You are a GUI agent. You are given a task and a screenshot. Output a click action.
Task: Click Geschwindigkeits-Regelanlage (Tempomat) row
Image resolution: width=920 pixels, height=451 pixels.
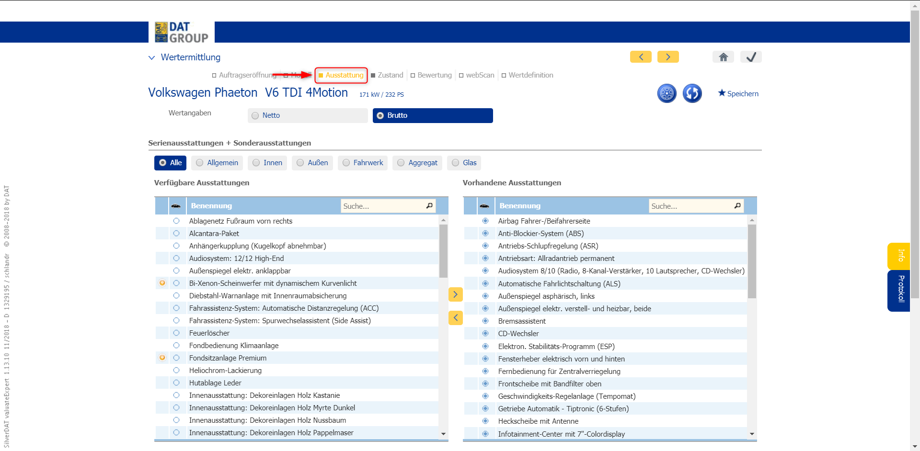[606, 396]
